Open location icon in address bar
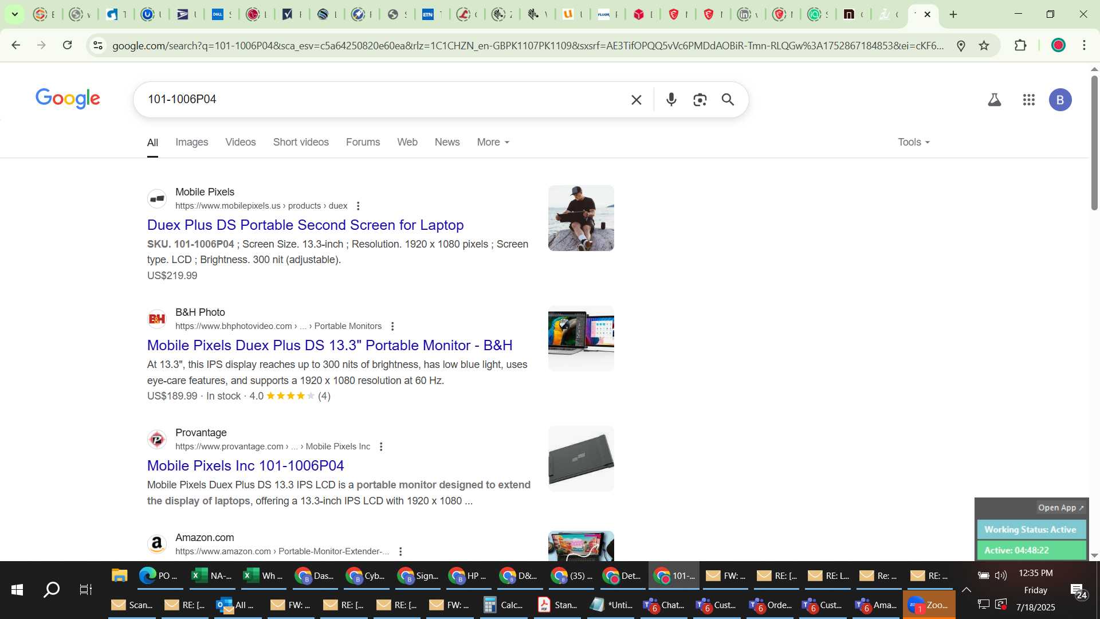 point(961,45)
